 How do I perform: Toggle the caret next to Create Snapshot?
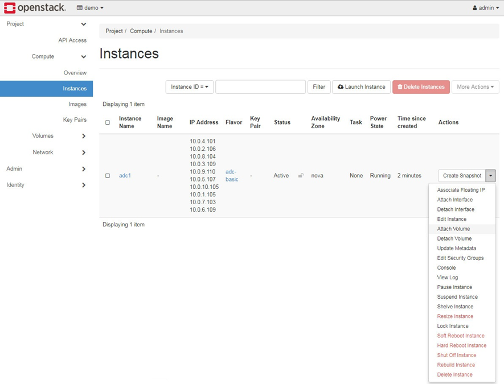point(491,176)
